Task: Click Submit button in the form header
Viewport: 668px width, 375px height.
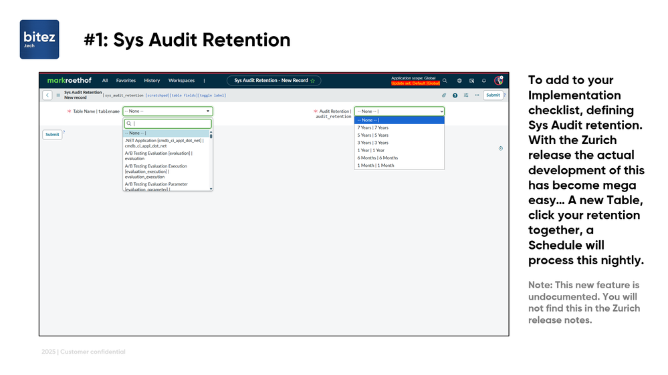Action: pos(493,95)
